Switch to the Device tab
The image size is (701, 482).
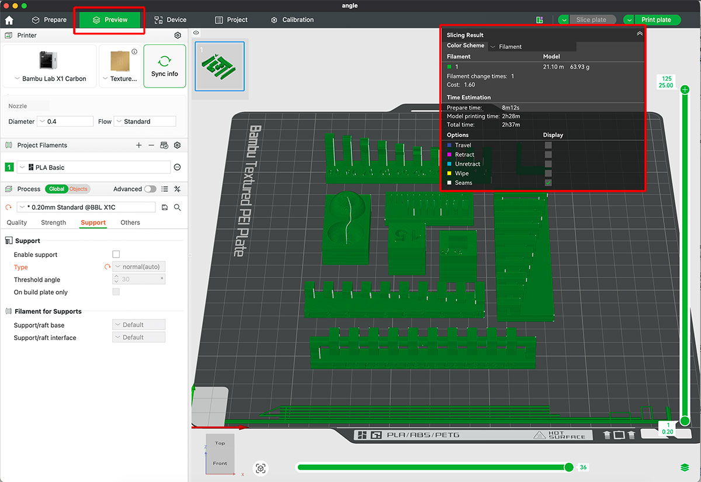[170, 20]
